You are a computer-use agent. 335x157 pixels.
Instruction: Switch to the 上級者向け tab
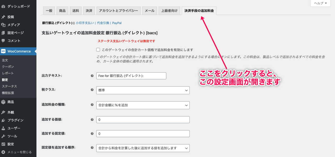point(169,11)
